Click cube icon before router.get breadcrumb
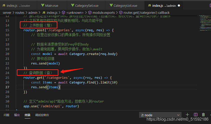 [x=121, y=12]
